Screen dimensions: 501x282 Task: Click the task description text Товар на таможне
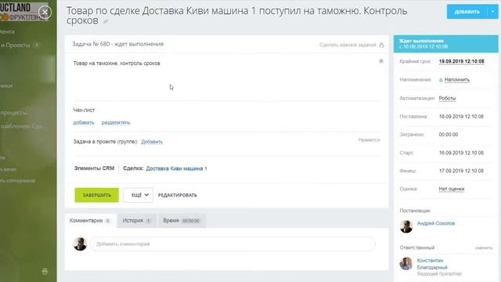pyautogui.click(x=117, y=63)
